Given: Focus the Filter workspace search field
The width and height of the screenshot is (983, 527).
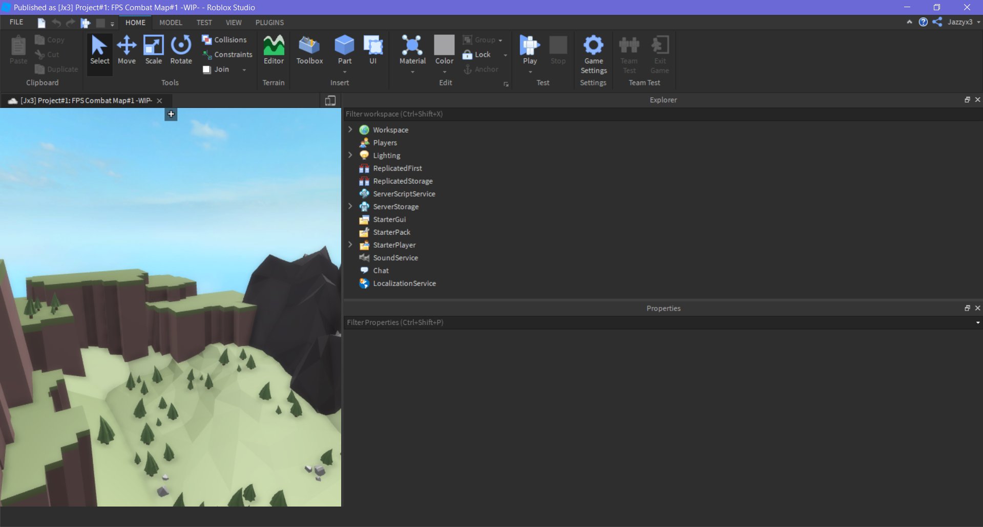Looking at the screenshot, I should point(662,114).
